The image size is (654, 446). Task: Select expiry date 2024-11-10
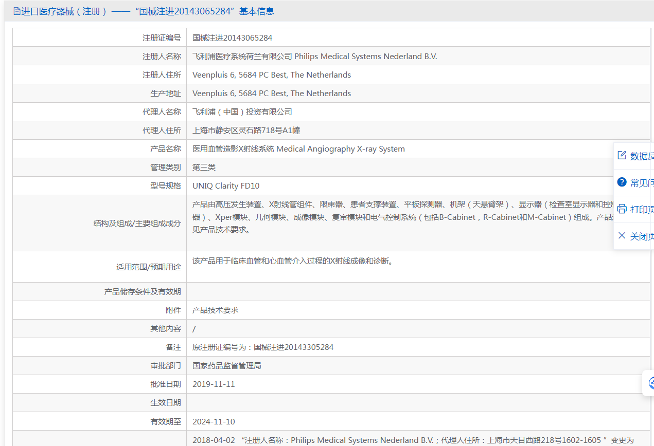point(214,421)
